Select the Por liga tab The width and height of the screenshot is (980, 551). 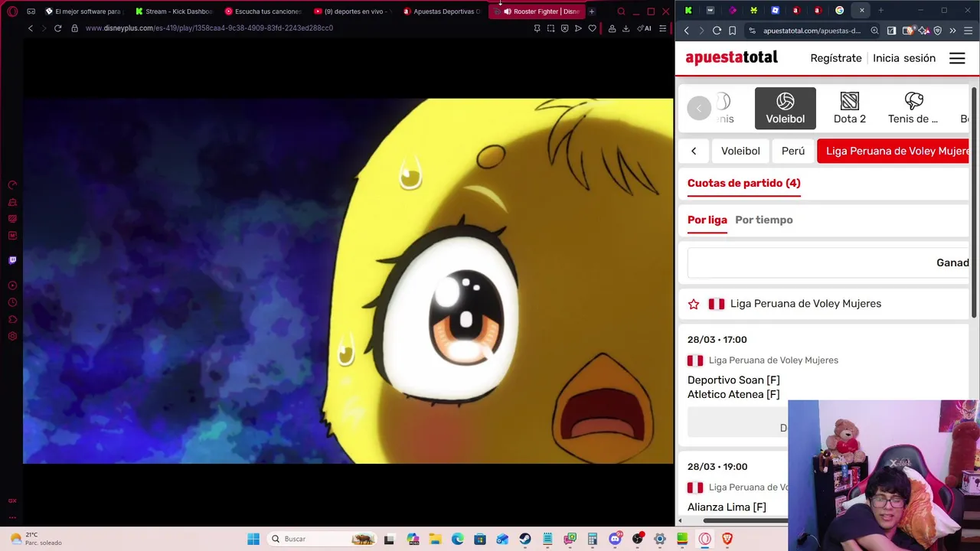pyautogui.click(x=707, y=220)
